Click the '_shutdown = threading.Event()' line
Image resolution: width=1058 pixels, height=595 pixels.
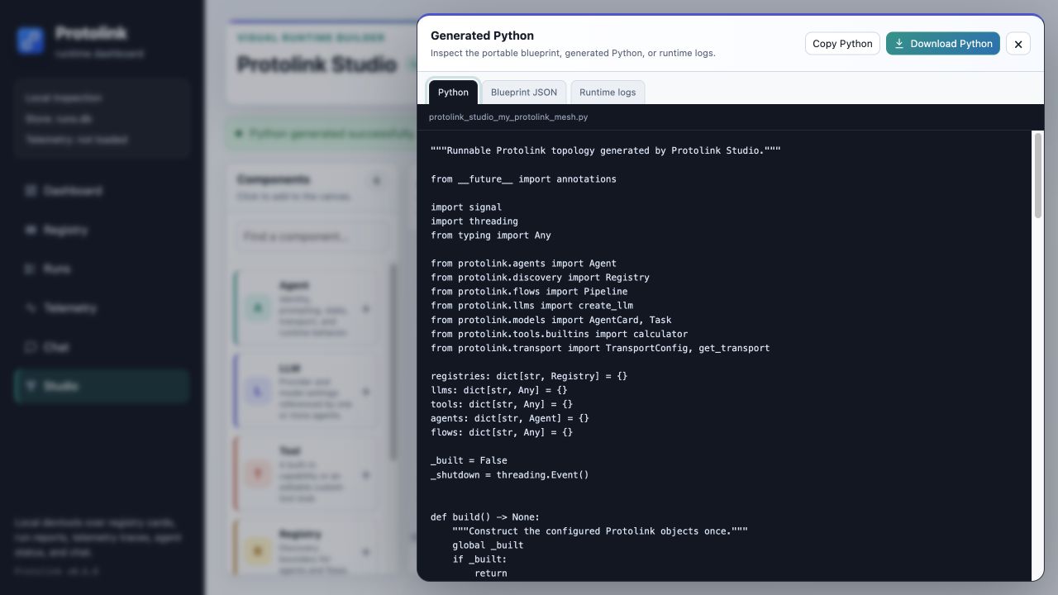coord(510,474)
